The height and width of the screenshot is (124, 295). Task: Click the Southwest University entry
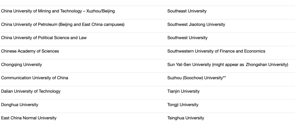187,38
